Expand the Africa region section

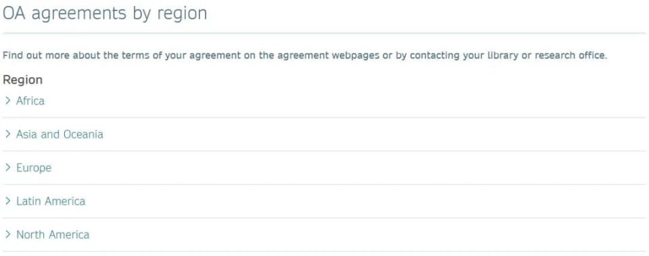click(324, 101)
